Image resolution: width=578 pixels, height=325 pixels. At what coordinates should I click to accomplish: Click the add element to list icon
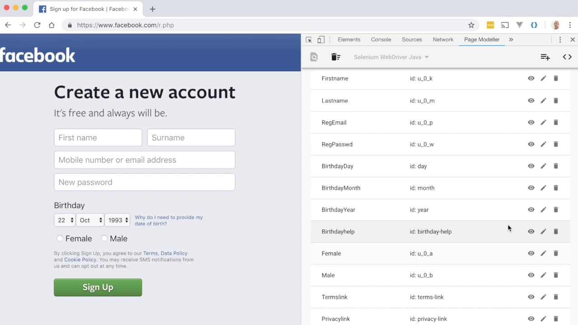[545, 57]
